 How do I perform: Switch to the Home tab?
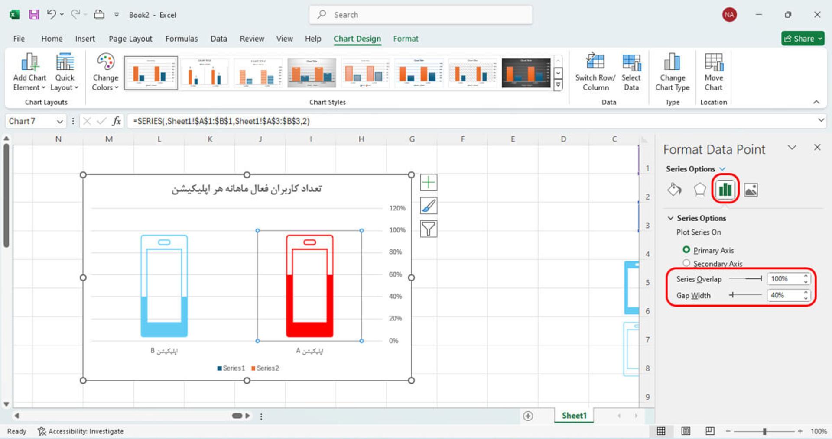click(x=52, y=39)
